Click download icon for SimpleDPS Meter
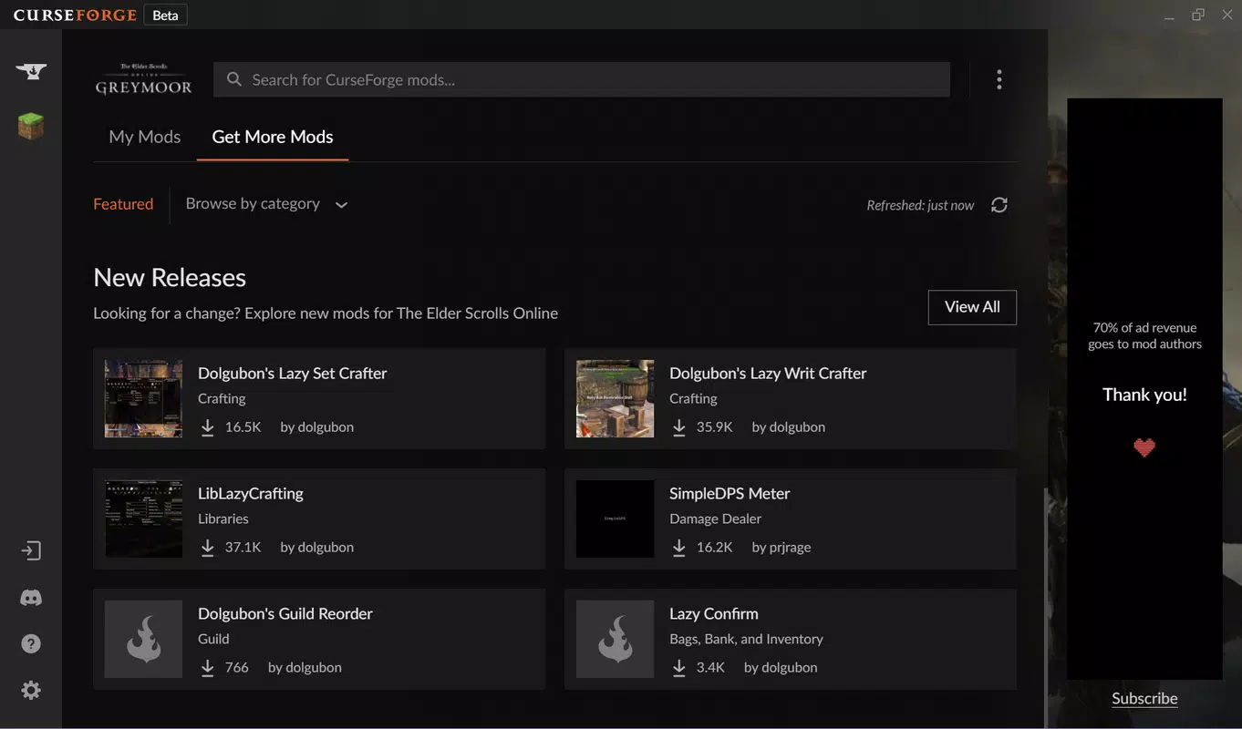The width and height of the screenshot is (1242, 729). click(x=679, y=548)
